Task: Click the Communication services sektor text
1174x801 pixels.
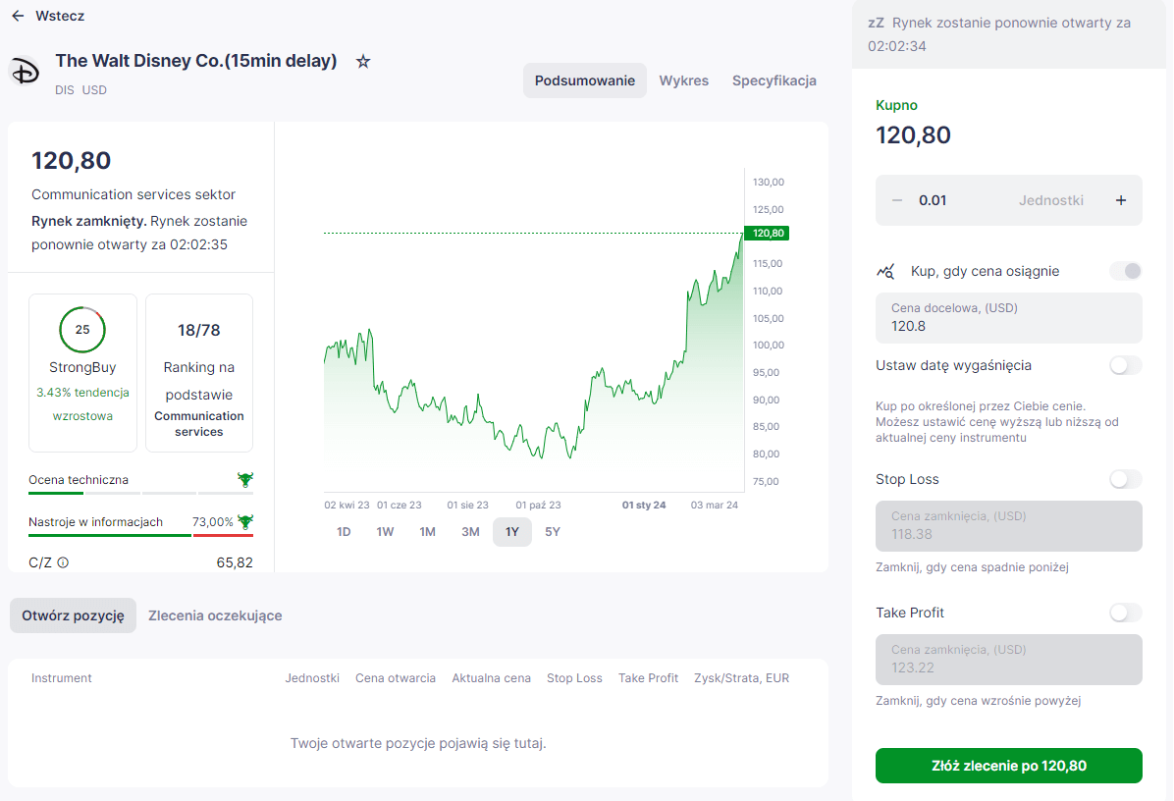Action: 133,194
